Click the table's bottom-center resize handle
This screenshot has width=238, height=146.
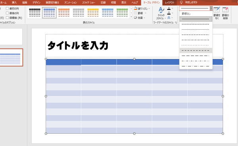pos(134,134)
